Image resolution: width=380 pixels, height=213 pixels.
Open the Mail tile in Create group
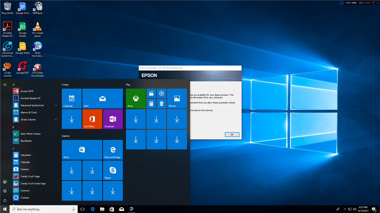pyautogui.click(x=102, y=98)
